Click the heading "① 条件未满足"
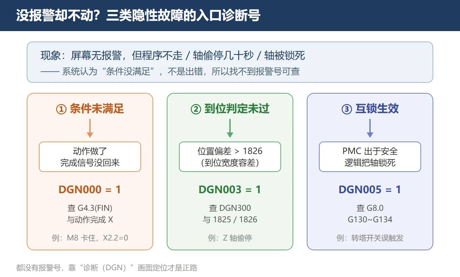 pyautogui.click(x=90, y=108)
